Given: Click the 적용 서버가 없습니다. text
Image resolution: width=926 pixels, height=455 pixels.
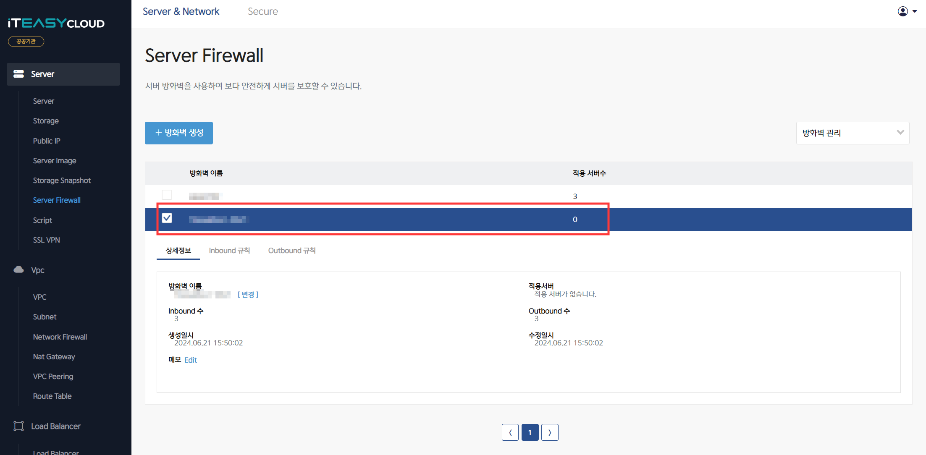Looking at the screenshot, I should click(x=565, y=294).
